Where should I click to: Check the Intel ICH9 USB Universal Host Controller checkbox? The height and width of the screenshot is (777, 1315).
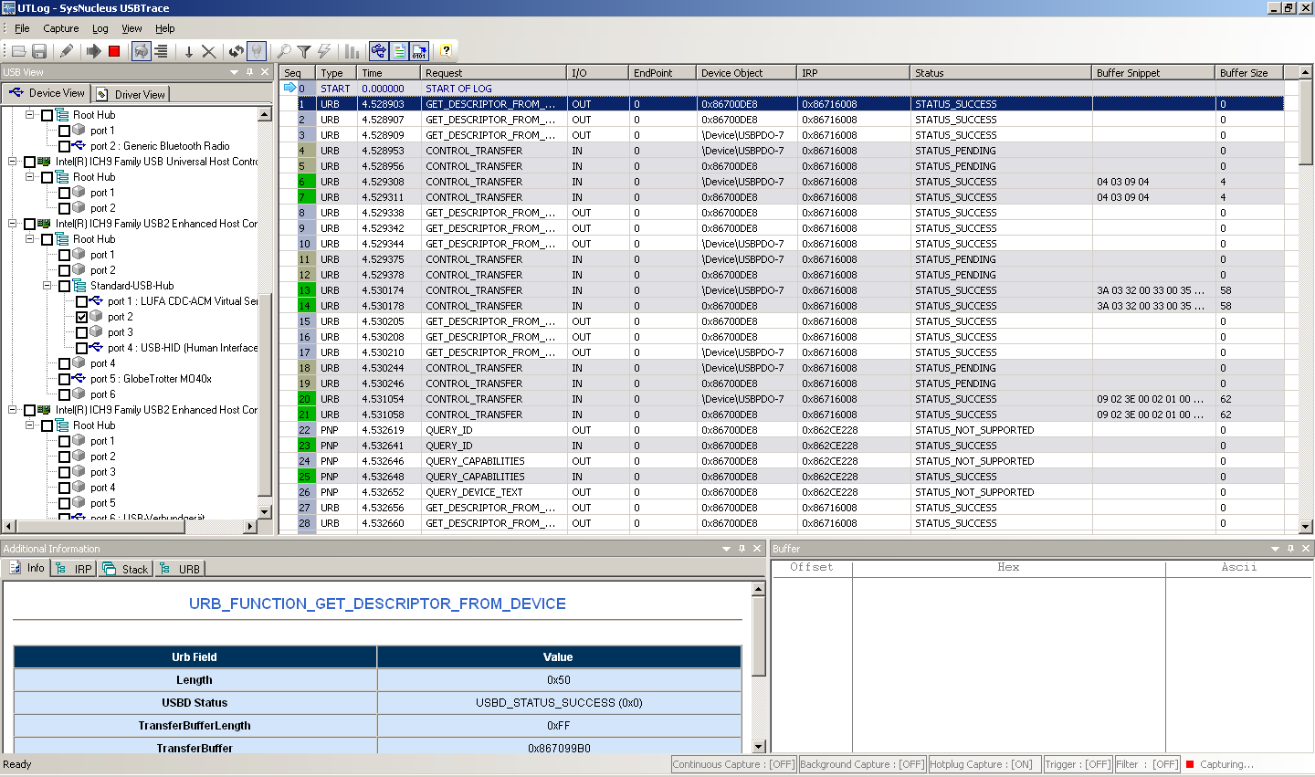[x=30, y=162]
